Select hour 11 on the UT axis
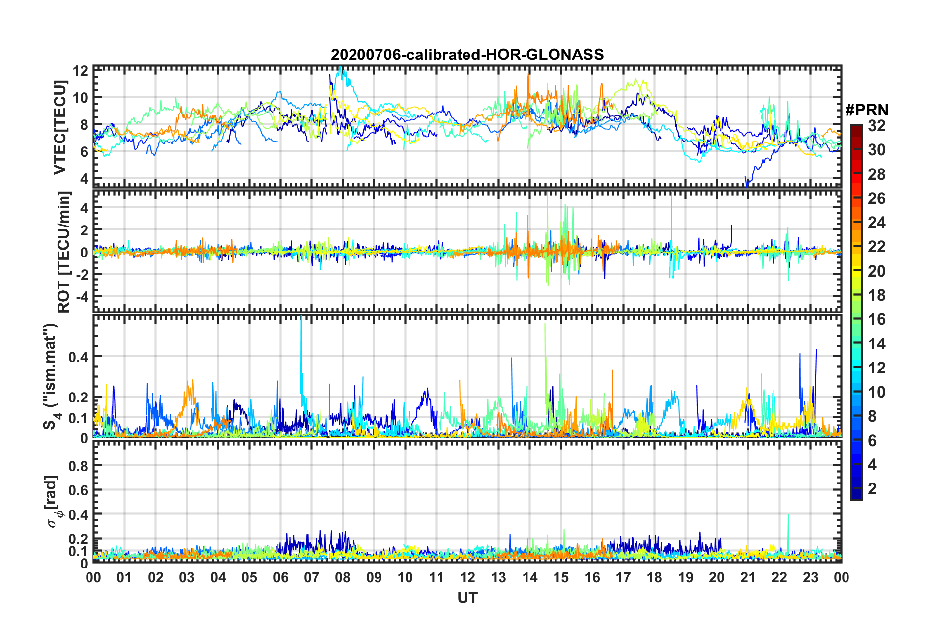This screenshot has height=625, width=935. [436, 577]
